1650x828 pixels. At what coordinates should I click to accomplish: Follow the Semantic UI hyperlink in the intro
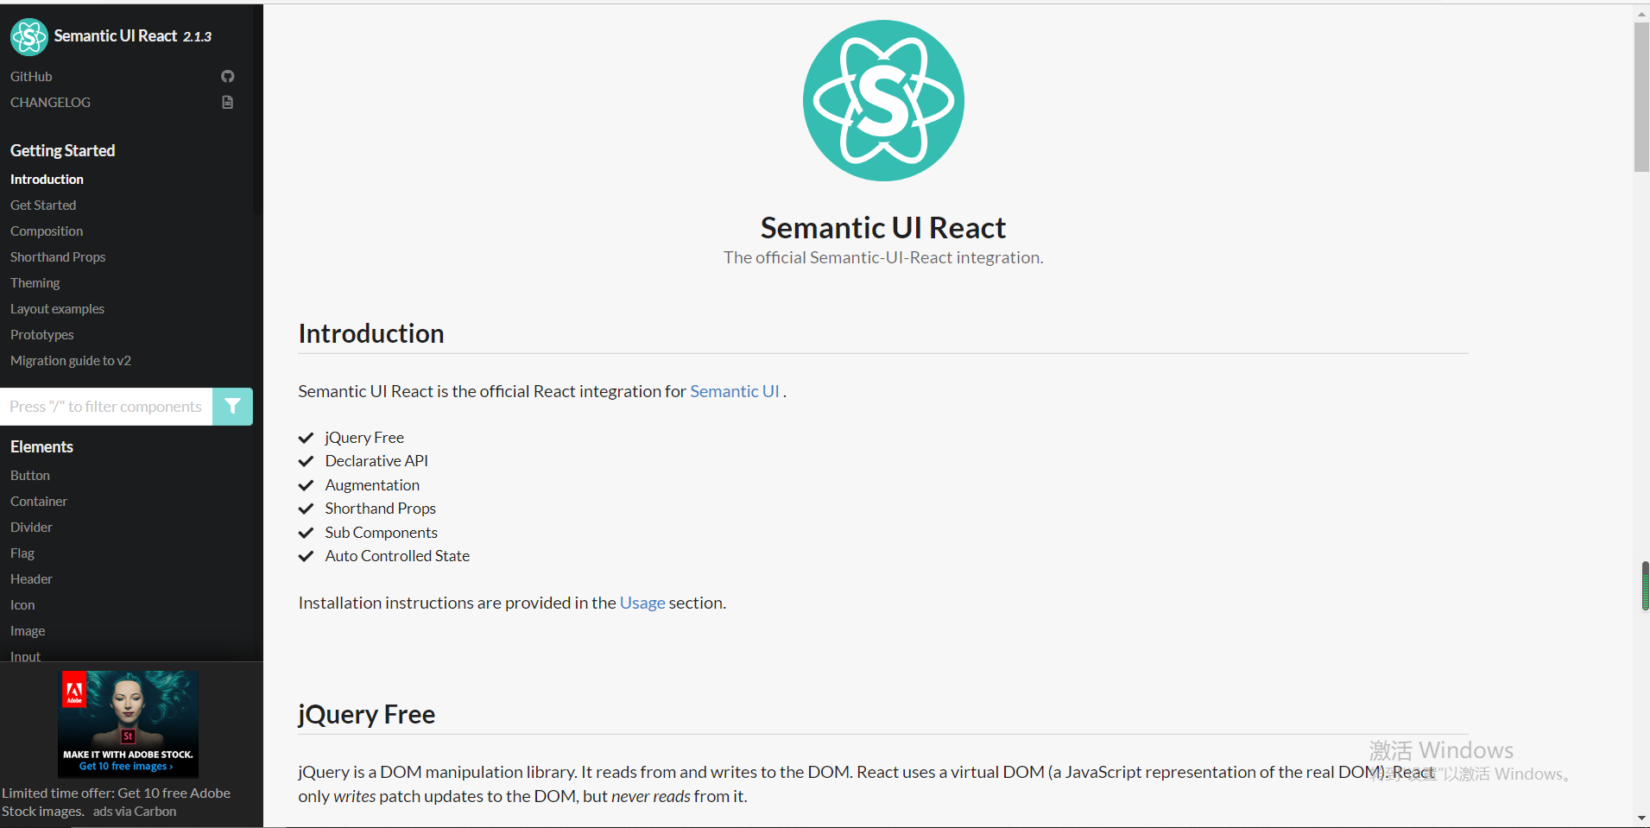point(734,391)
